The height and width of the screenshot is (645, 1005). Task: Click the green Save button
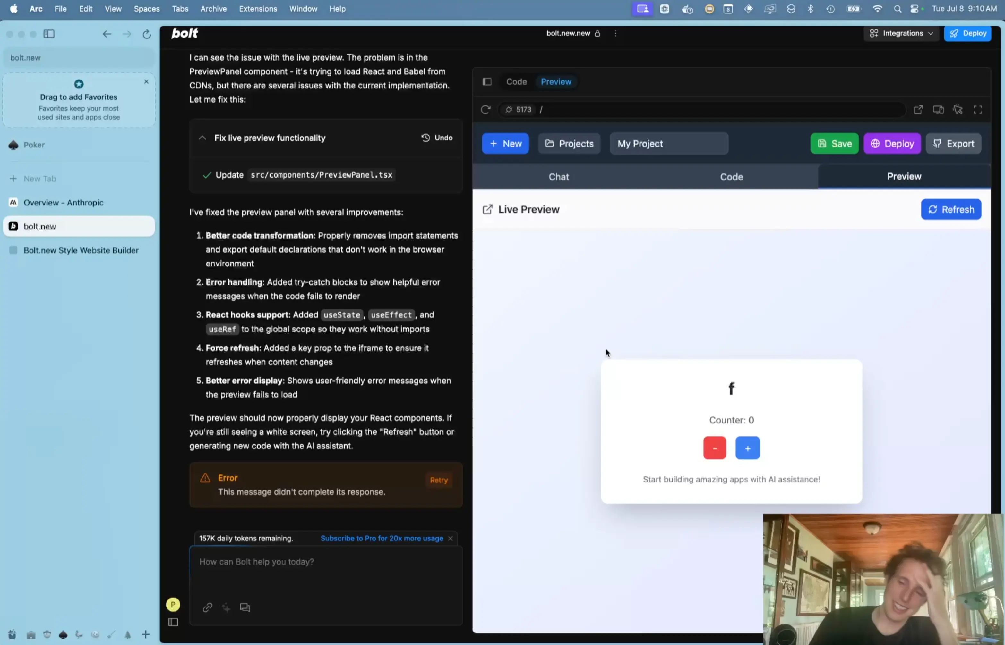[834, 144]
